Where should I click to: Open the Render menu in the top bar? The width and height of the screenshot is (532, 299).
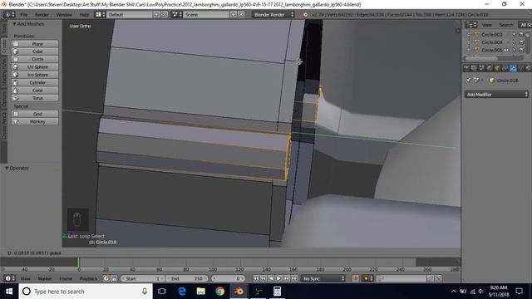(42, 15)
